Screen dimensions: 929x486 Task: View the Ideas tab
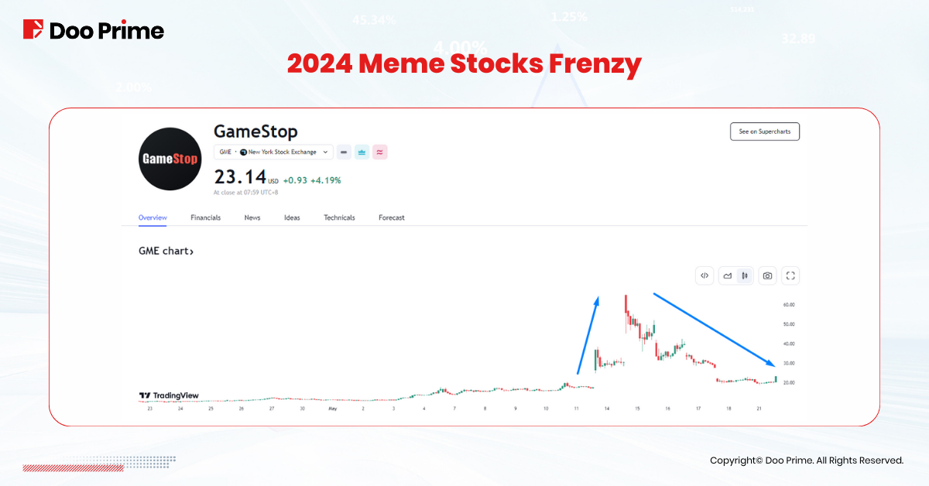[x=292, y=217]
